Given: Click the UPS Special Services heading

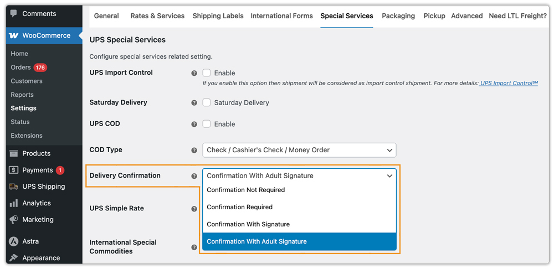Looking at the screenshot, I should 127,40.
